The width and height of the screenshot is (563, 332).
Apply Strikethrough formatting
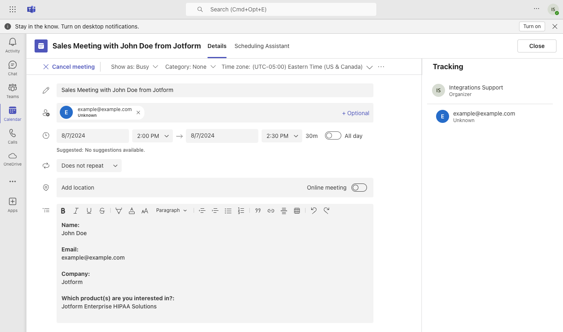[102, 211]
